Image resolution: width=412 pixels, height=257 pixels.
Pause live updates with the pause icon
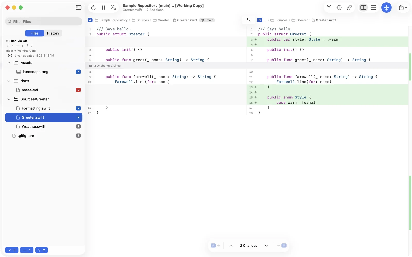point(104,8)
